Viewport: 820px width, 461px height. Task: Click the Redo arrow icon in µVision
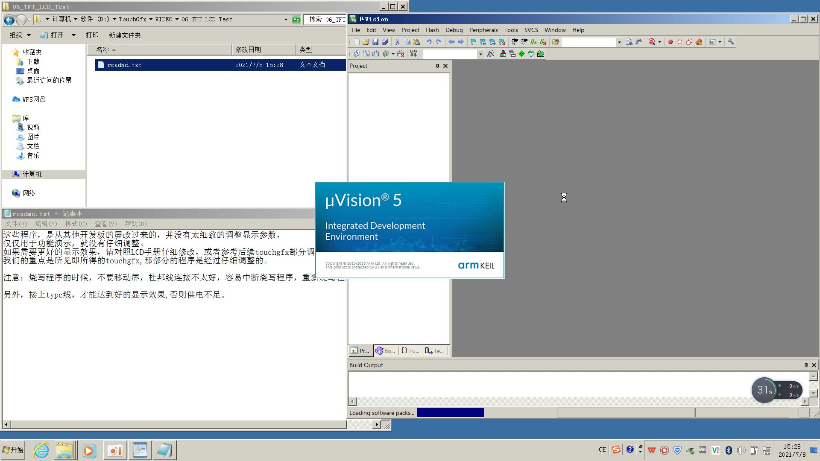439,42
